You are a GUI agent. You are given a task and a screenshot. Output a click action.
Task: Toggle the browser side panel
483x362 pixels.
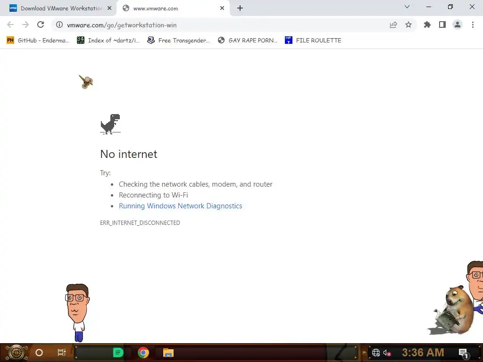point(442,25)
